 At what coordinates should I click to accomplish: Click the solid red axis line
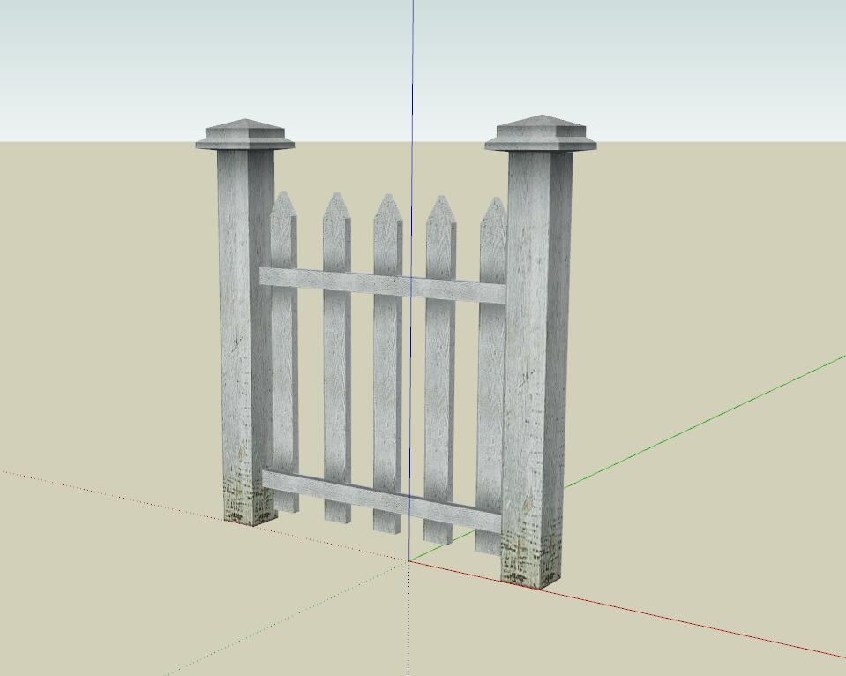(x=706, y=621)
